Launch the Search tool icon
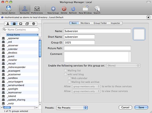152x113 pixels. tap(97, 8)
